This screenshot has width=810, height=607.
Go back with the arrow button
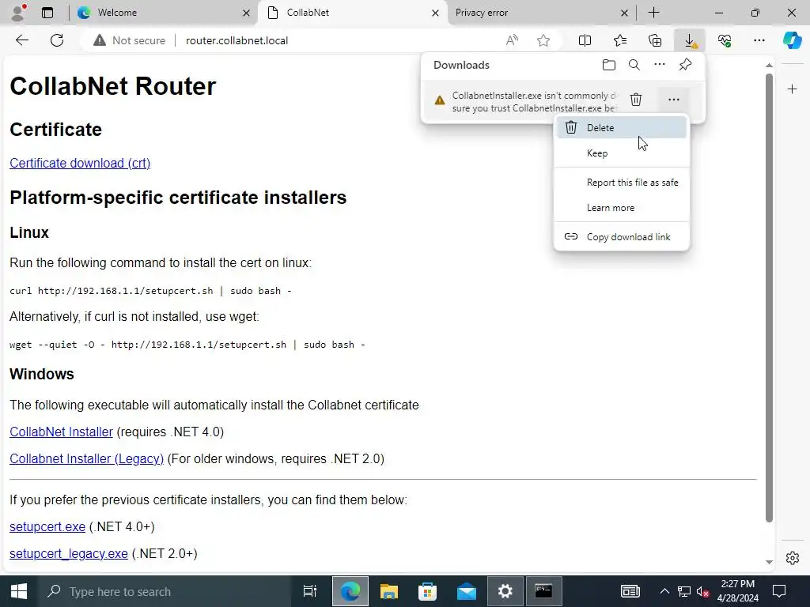[x=22, y=40]
